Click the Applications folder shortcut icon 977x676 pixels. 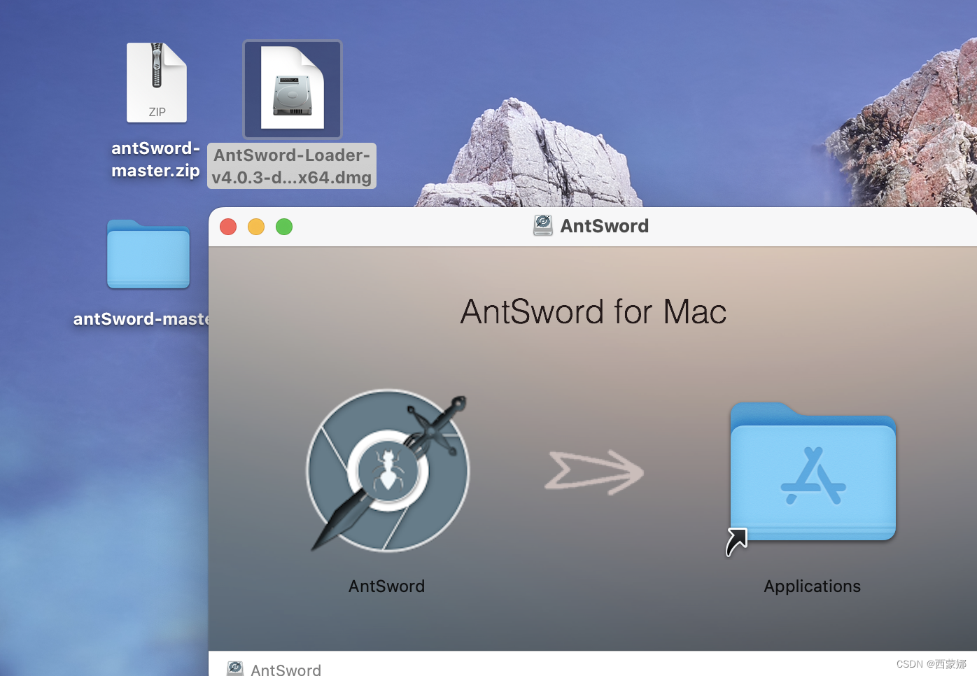[813, 473]
